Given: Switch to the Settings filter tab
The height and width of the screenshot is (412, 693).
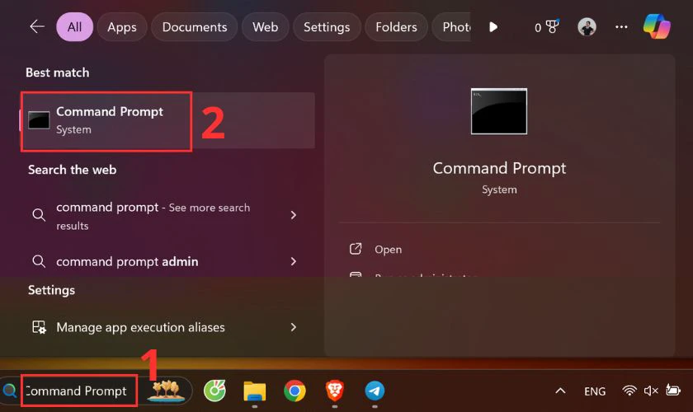Looking at the screenshot, I should click(327, 27).
